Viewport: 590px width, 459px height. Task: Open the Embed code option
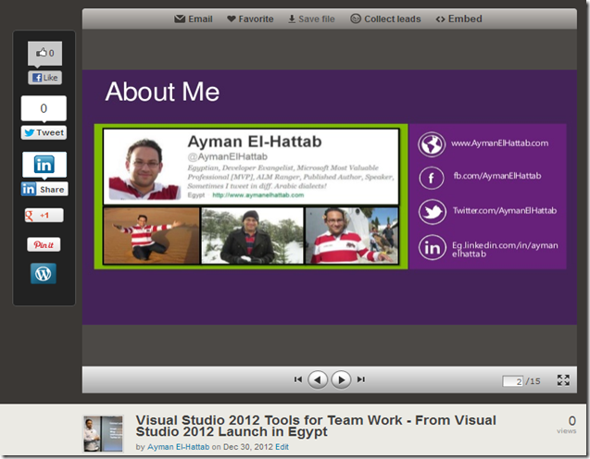[458, 19]
